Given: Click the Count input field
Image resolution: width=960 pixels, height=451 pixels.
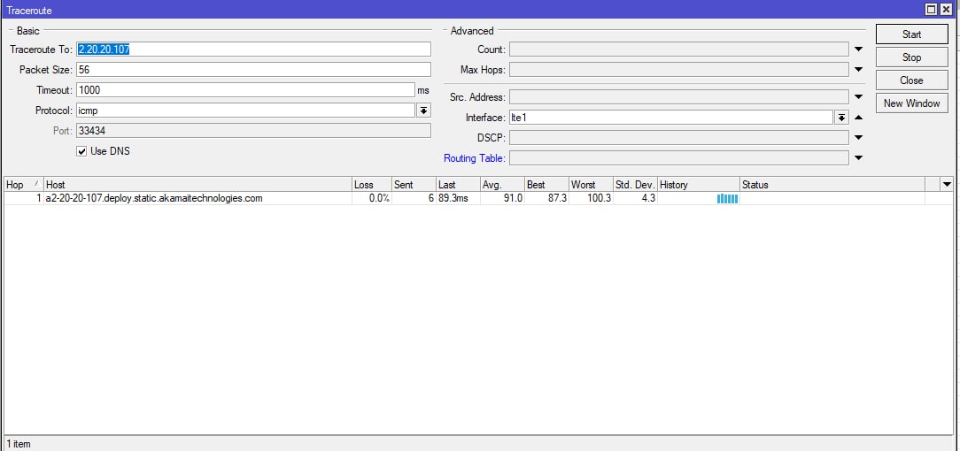Looking at the screenshot, I should tap(679, 50).
